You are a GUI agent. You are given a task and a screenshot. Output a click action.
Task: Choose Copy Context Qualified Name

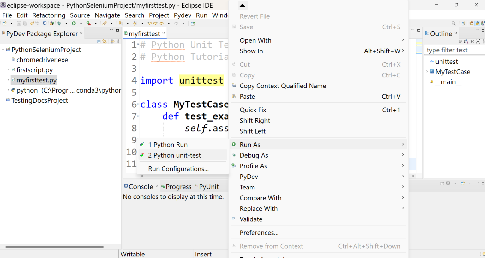[x=318, y=86]
